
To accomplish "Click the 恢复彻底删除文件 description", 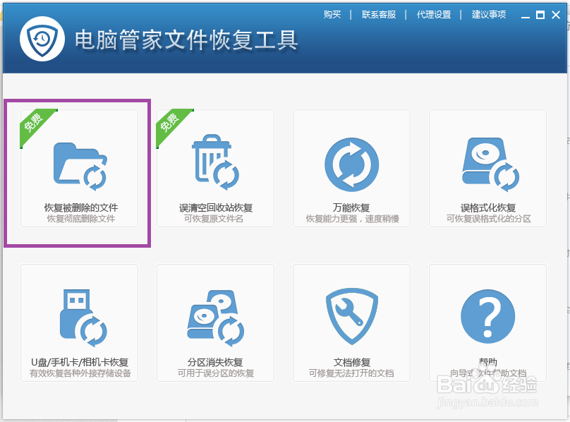I will (x=81, y=219).
